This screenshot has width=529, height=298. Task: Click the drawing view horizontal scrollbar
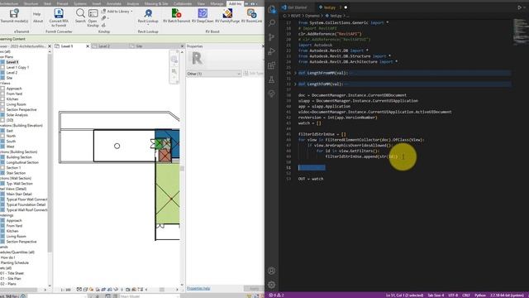[x=162, y=290]
